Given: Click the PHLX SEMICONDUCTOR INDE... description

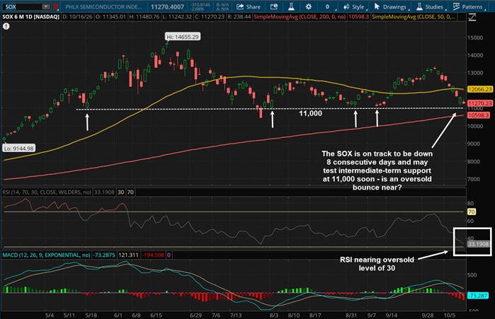Looking at the screenshot, I should pos(103,6).
